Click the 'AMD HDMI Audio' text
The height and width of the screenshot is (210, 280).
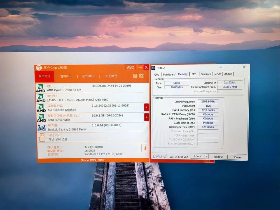(59, 120)
